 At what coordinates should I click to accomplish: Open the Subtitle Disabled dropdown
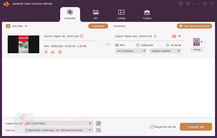coord(165,51)
